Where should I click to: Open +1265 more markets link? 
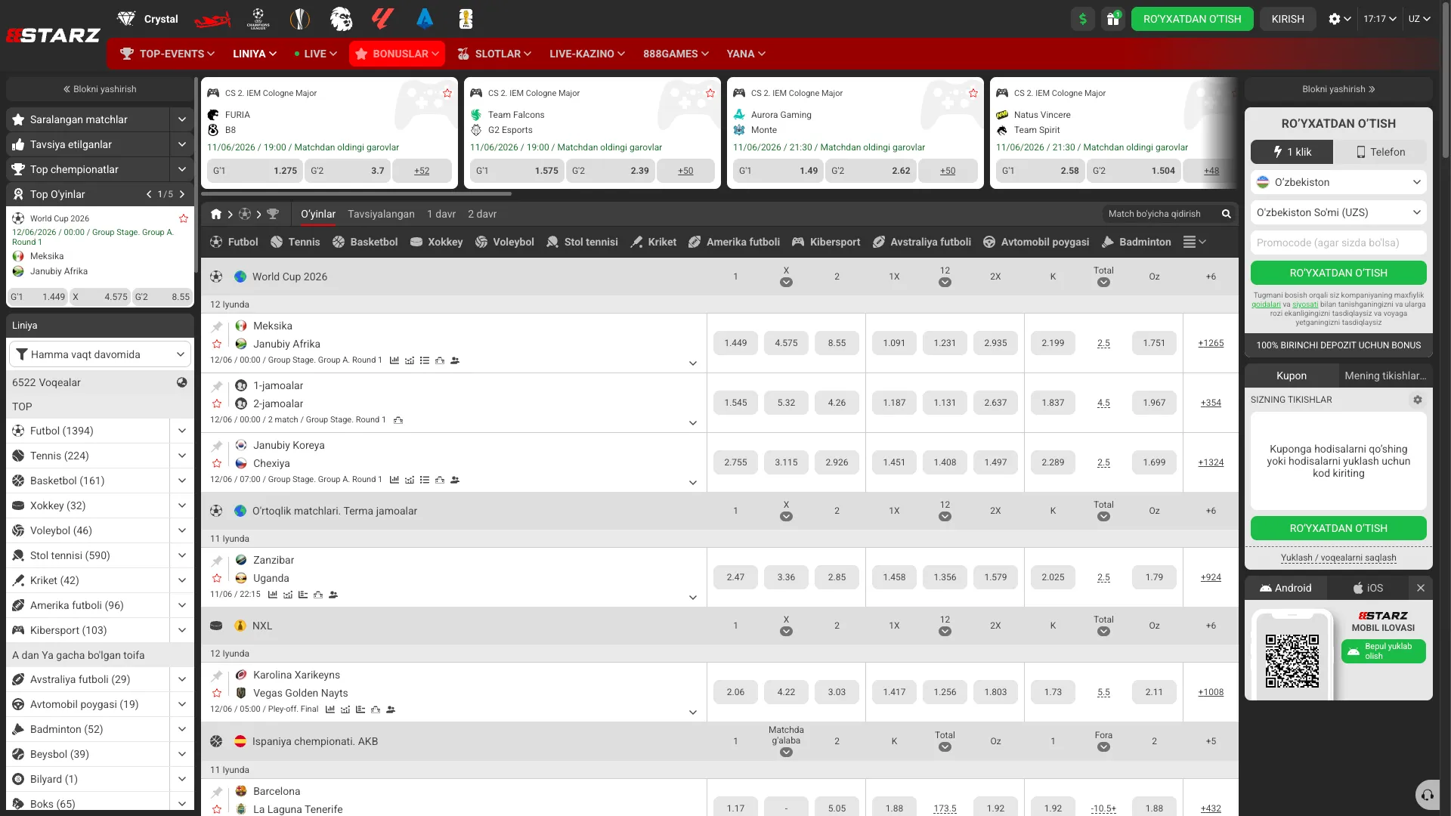pos(1211,343)
